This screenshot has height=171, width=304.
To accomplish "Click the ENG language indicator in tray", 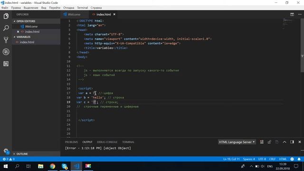I will [270, 166].
